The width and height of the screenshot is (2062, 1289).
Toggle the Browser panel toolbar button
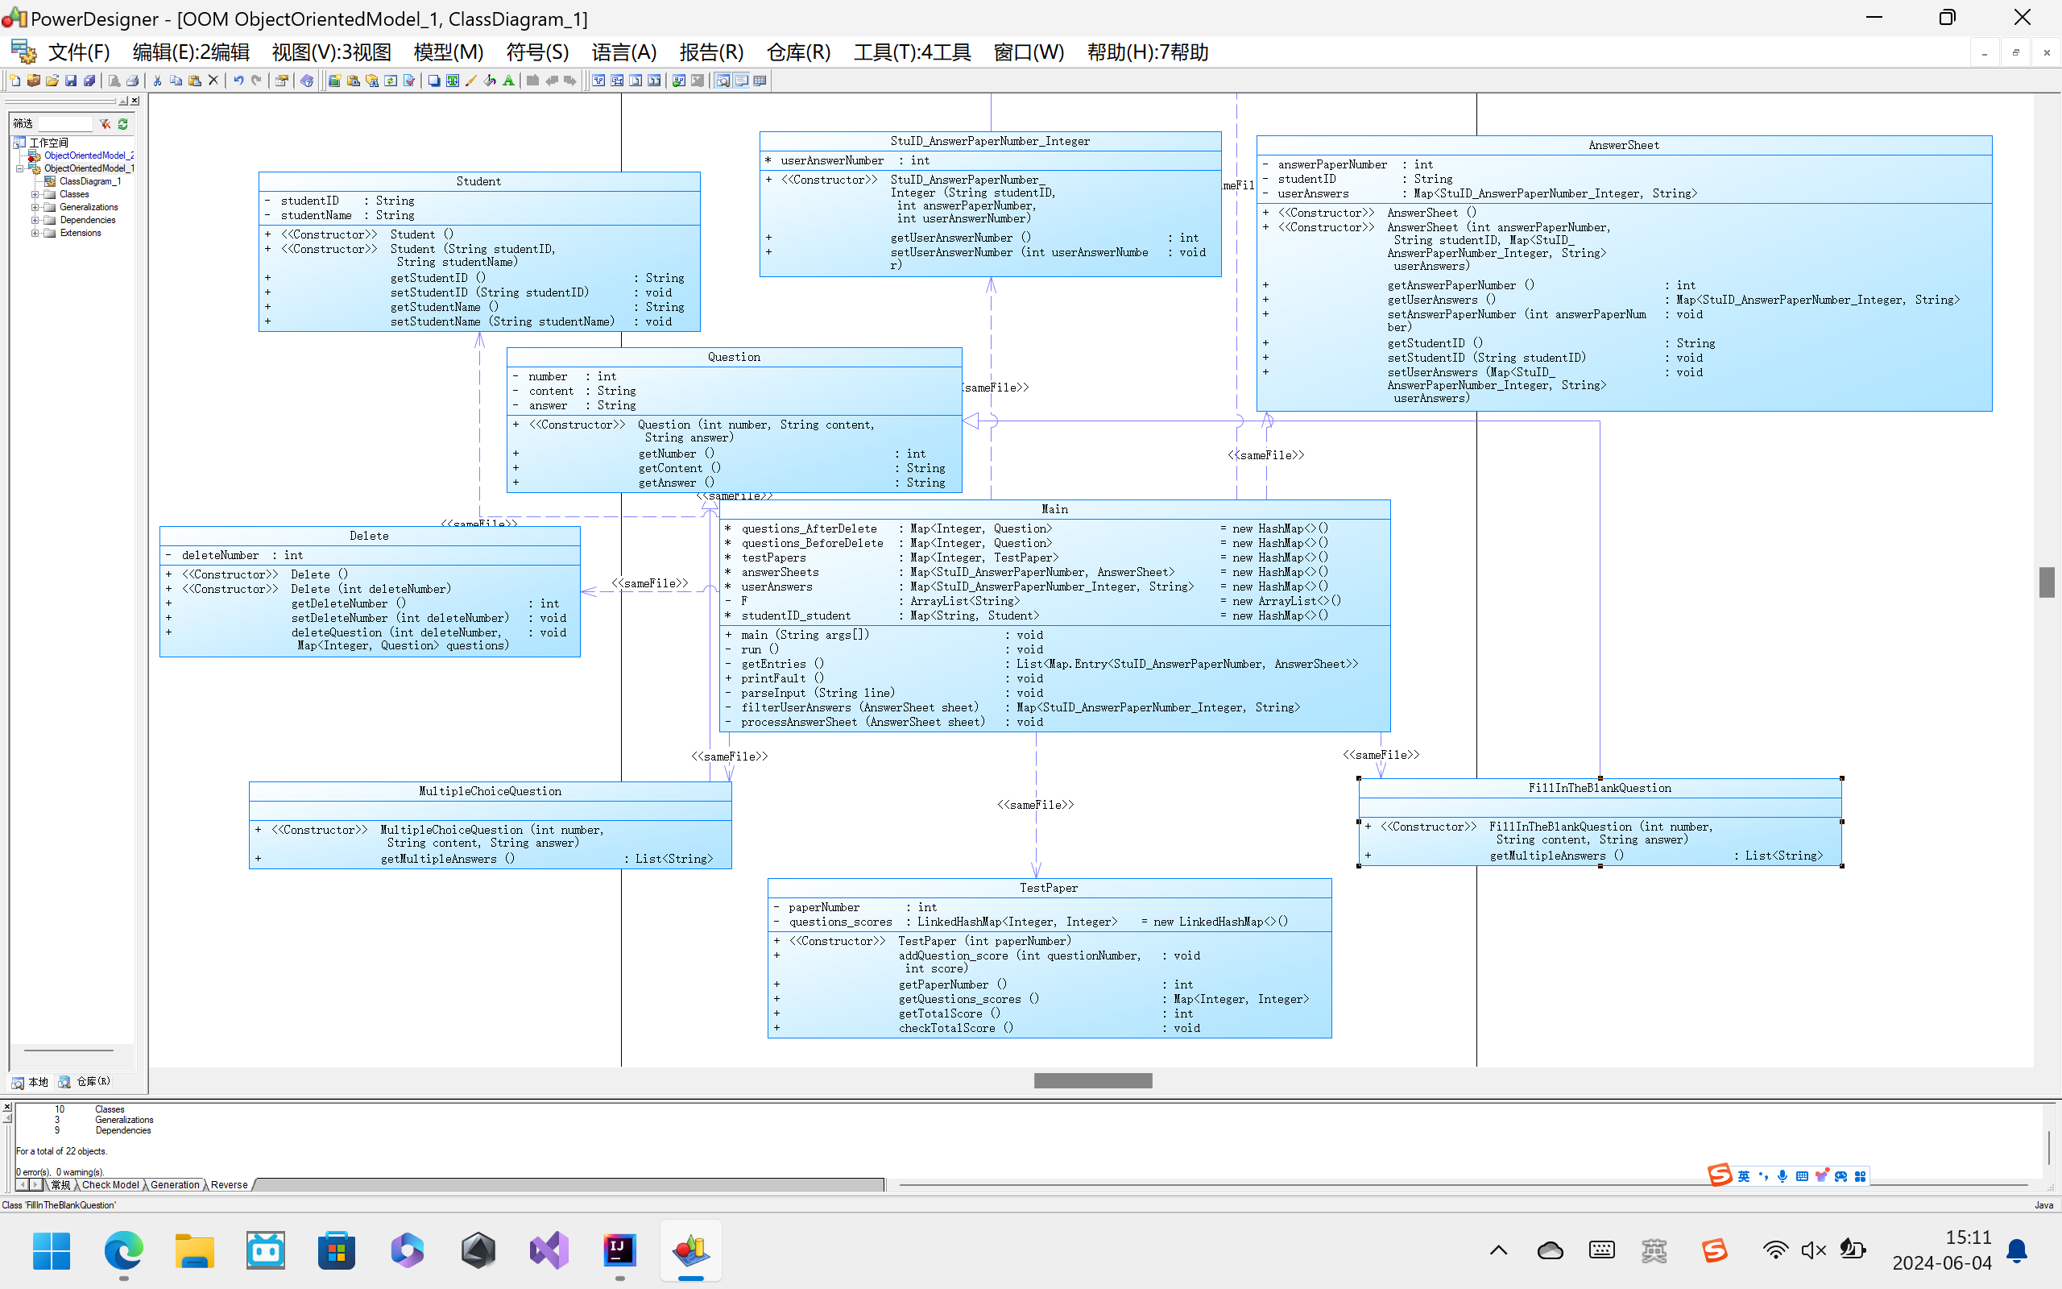point(723,81)
